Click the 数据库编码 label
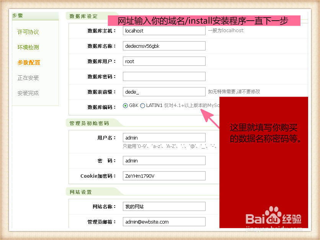Viewport: 320px width, 240px height. [101, 107]
